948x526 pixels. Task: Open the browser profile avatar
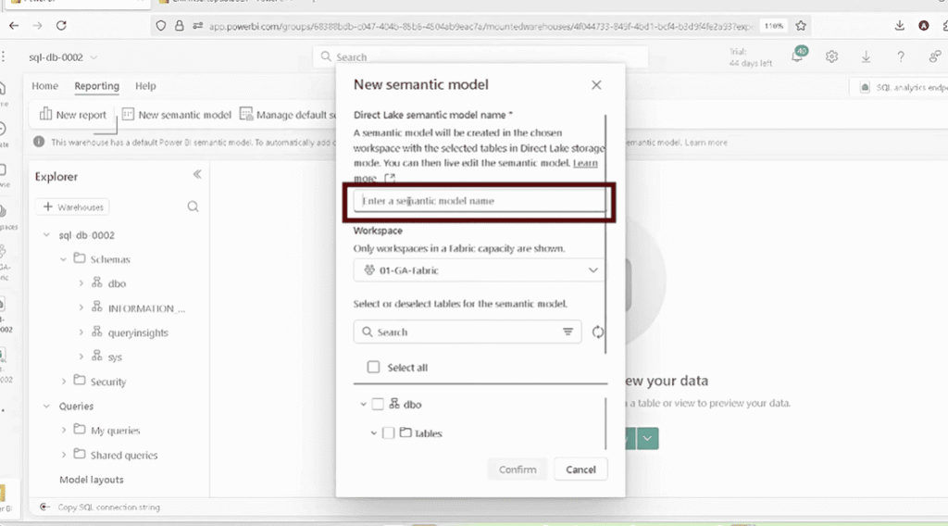923,25
